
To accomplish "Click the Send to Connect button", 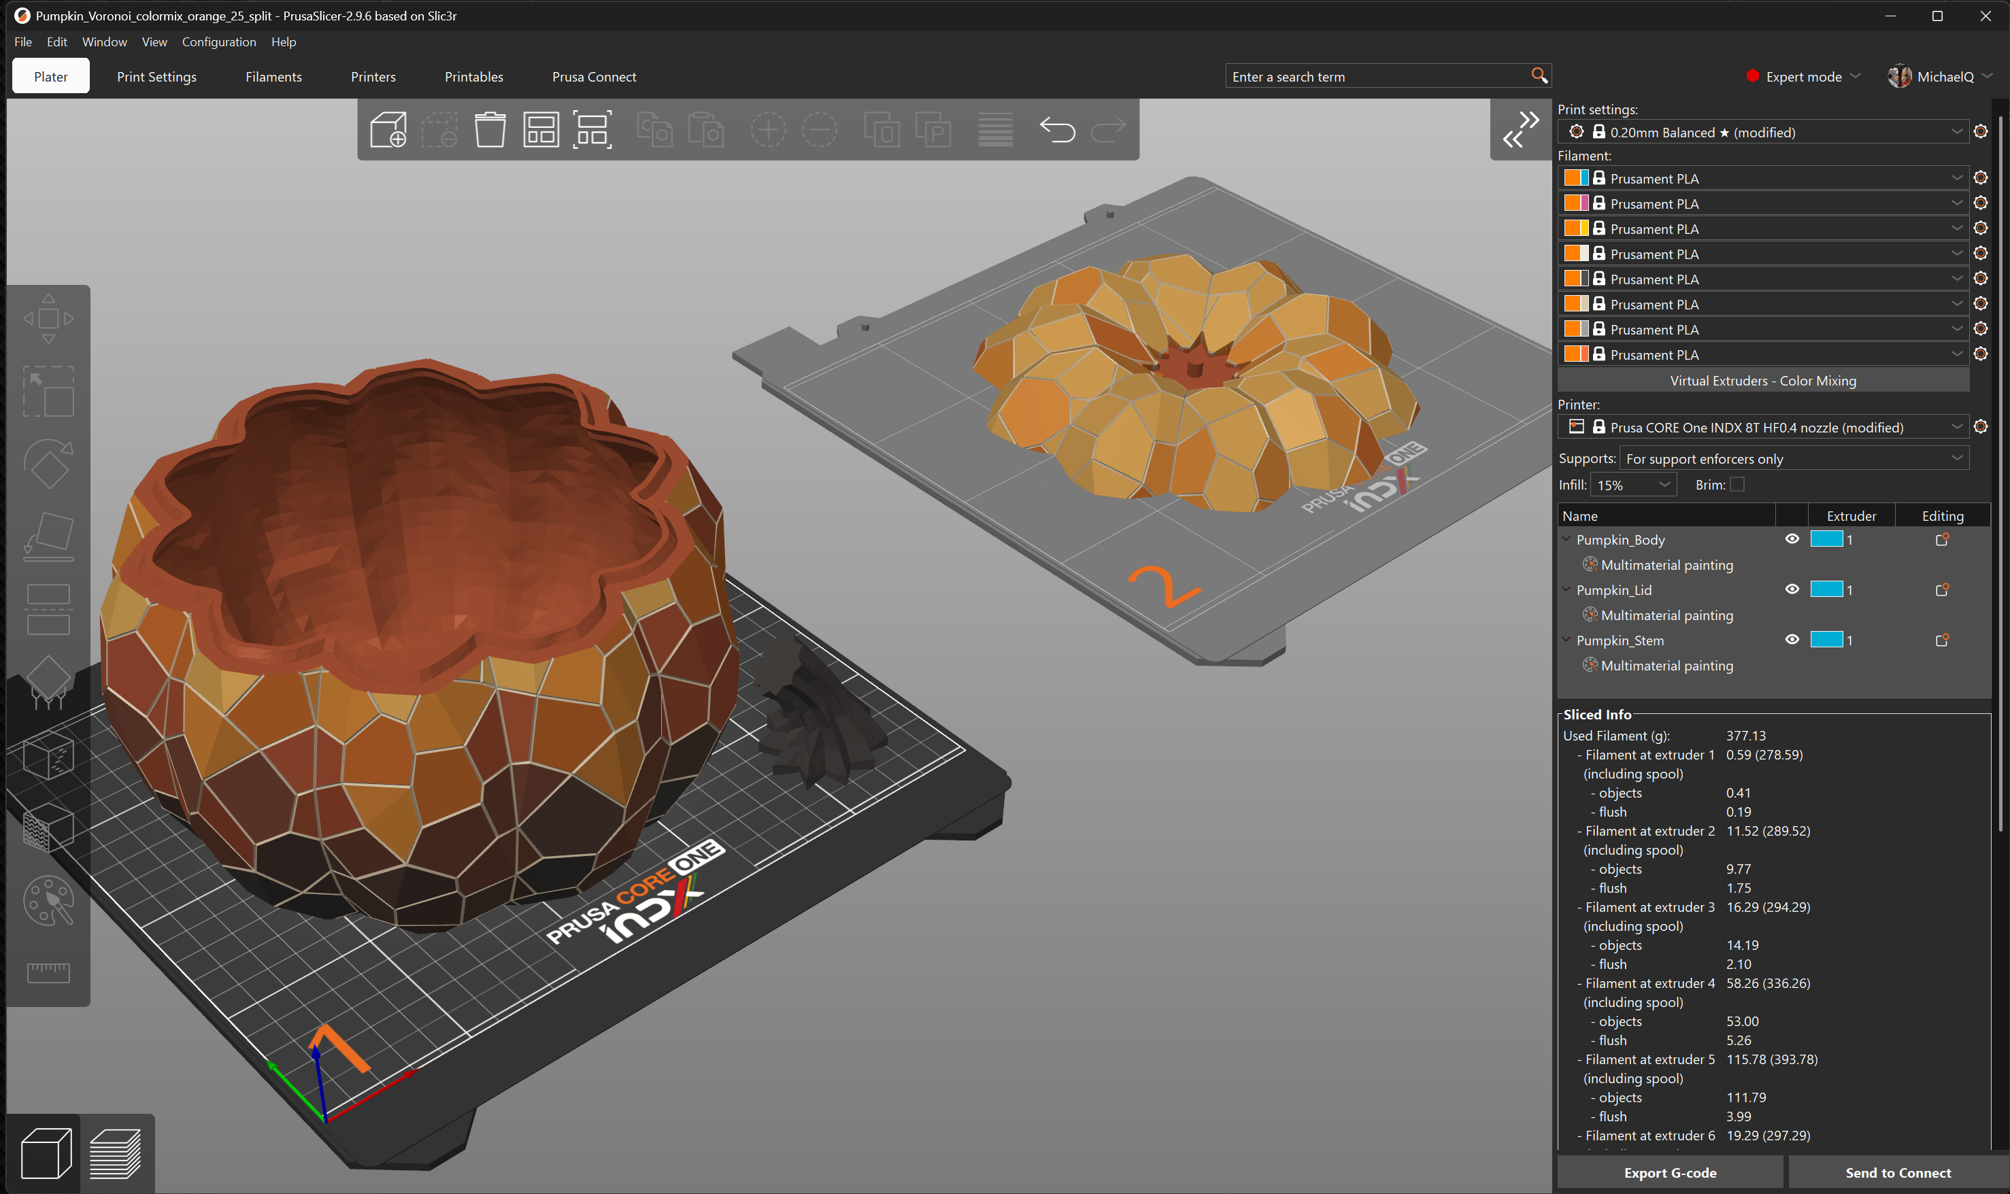I will (x=1897, y=1172).
